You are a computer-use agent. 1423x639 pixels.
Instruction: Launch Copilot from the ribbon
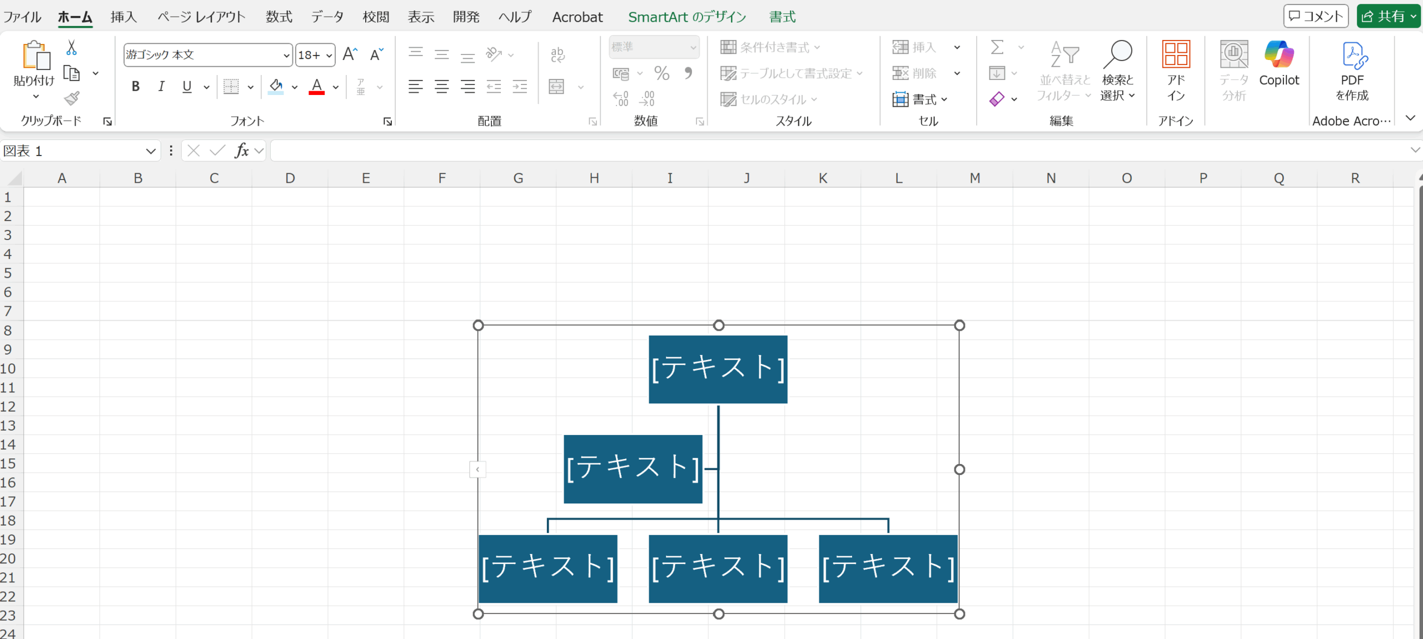(1279, 64)
